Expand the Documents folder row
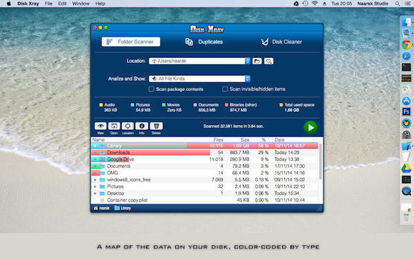The image size is (414, 259). (95, 166)
